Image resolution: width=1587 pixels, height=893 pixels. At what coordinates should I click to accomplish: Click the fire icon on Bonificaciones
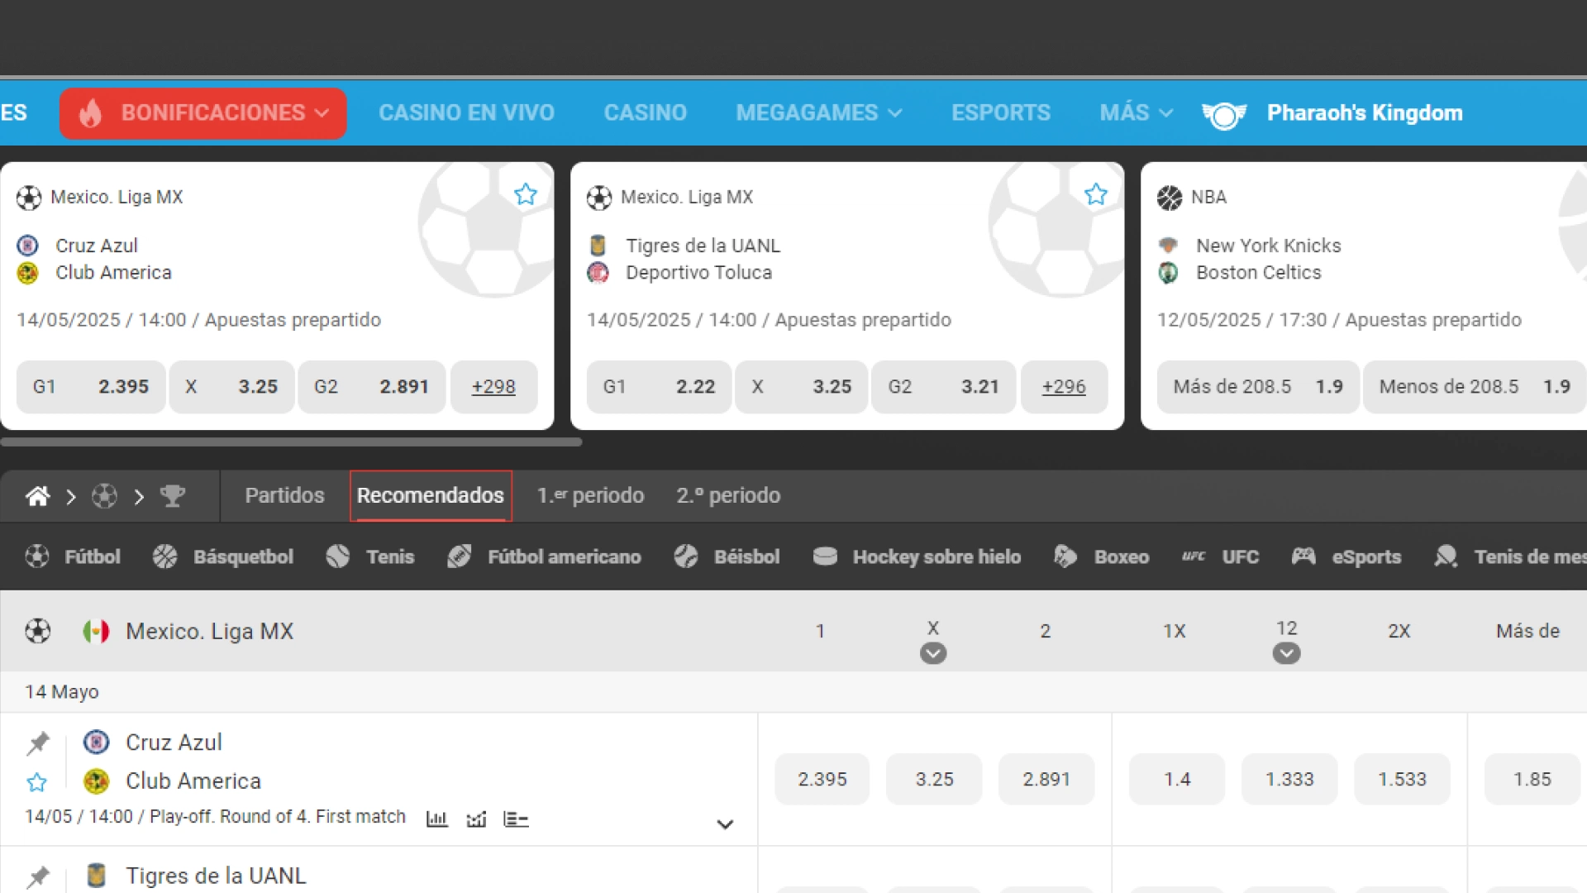pyautogui.click(x=90, y=113)
